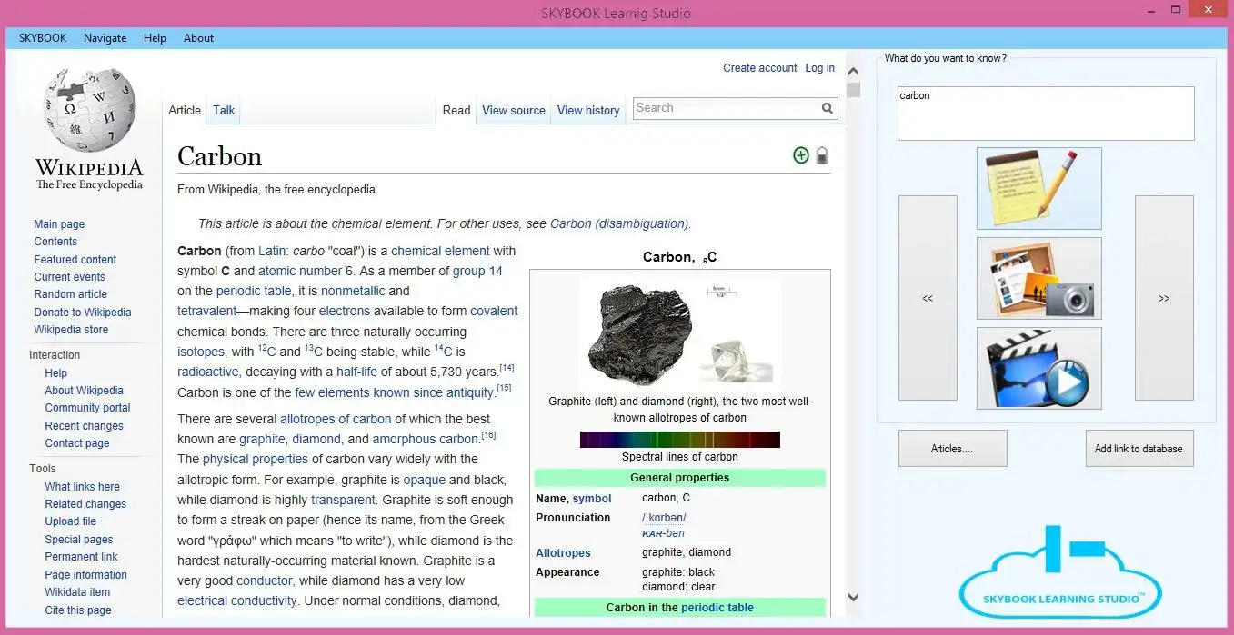Click the Log in link
The width and height of the screenshot is (1234, 635).
(x=819, y=68)
